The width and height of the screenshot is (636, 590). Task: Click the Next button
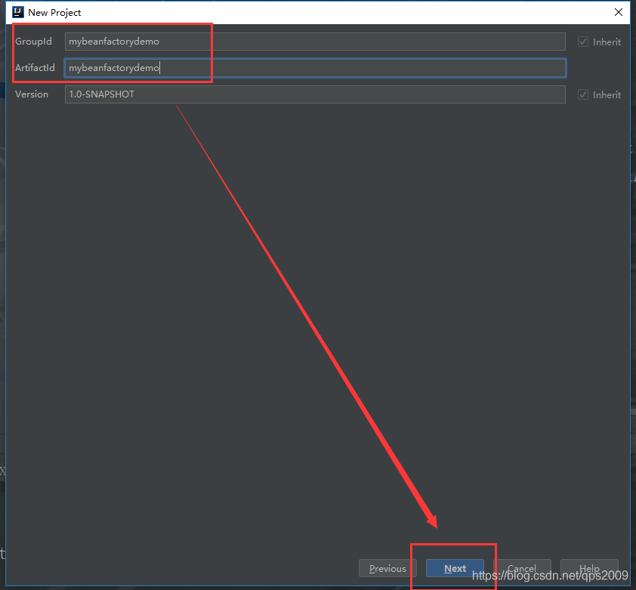click(x=455, y=568)
